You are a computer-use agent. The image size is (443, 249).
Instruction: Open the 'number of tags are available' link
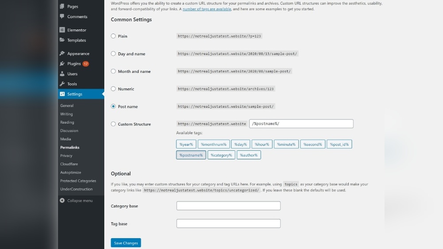tap(207, 9)
